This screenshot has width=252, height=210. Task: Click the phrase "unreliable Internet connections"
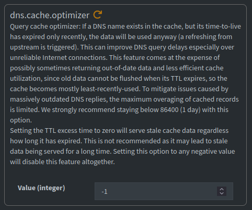click(x=59, y=58)
